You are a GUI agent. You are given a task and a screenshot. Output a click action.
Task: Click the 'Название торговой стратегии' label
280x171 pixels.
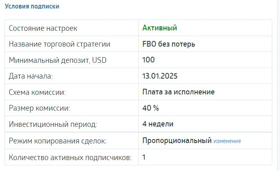[60, 44]
